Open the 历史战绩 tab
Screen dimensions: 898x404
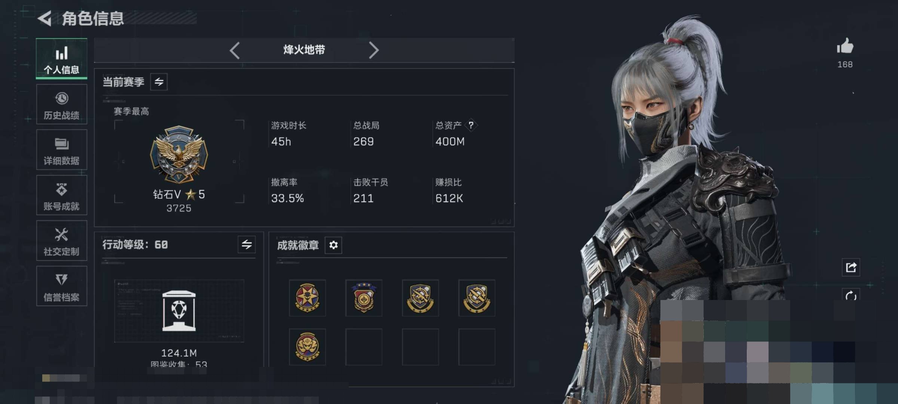coord(62,104)
